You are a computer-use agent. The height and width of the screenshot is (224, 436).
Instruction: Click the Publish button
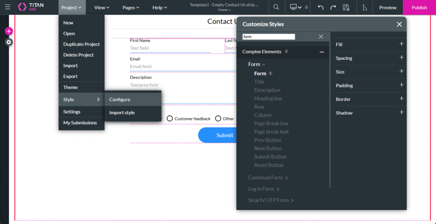pyautogui.click(x=419, y=7)
